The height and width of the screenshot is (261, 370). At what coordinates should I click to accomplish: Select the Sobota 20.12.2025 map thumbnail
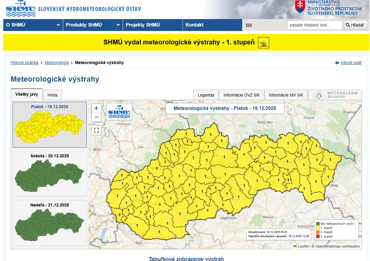pos(50,174)
